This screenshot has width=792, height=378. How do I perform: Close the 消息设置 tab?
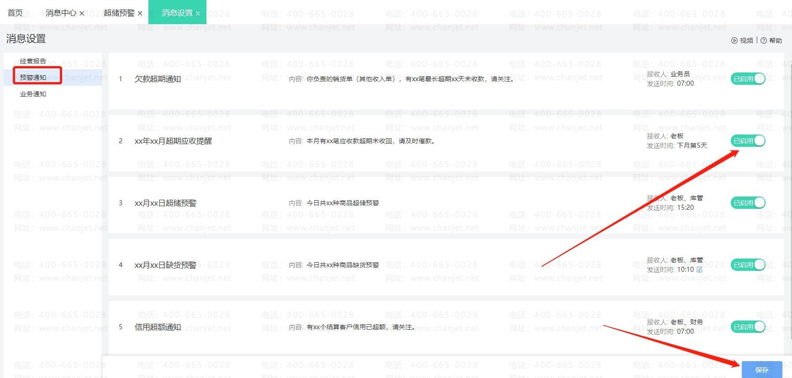tap(198, 14)
